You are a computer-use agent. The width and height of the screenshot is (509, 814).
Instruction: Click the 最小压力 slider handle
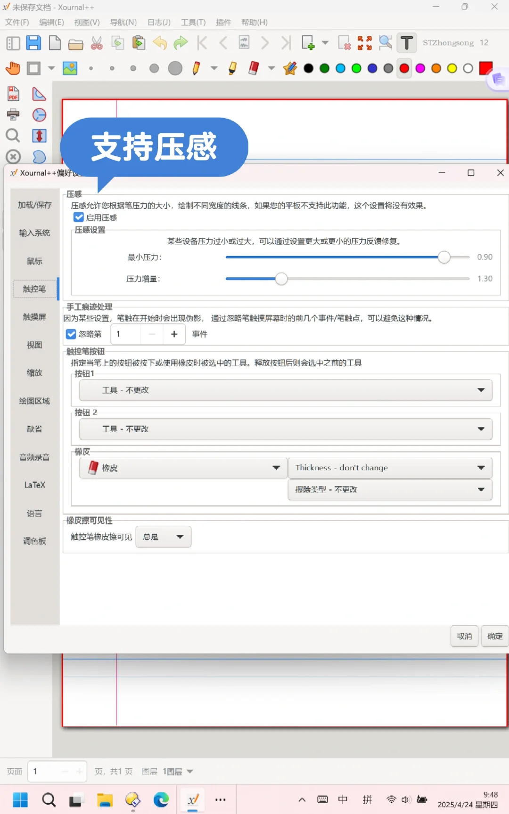tap(444, 257)
